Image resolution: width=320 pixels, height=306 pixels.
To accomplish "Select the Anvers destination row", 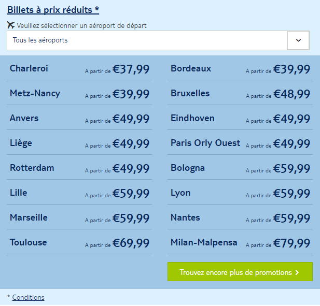I will tap(79, 118).
